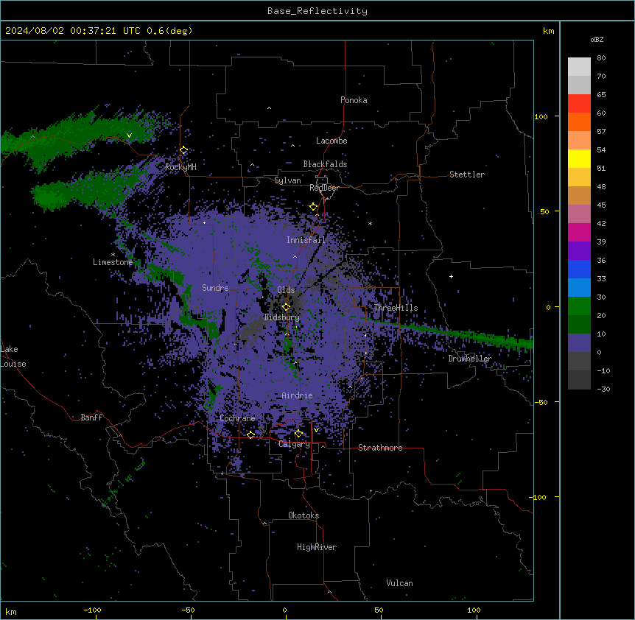Select the magenta 42 dBZ color swatch
Image resolution: width=635 pixels, height=620 pixels.
pyautogui.click(x=579, y=232)
